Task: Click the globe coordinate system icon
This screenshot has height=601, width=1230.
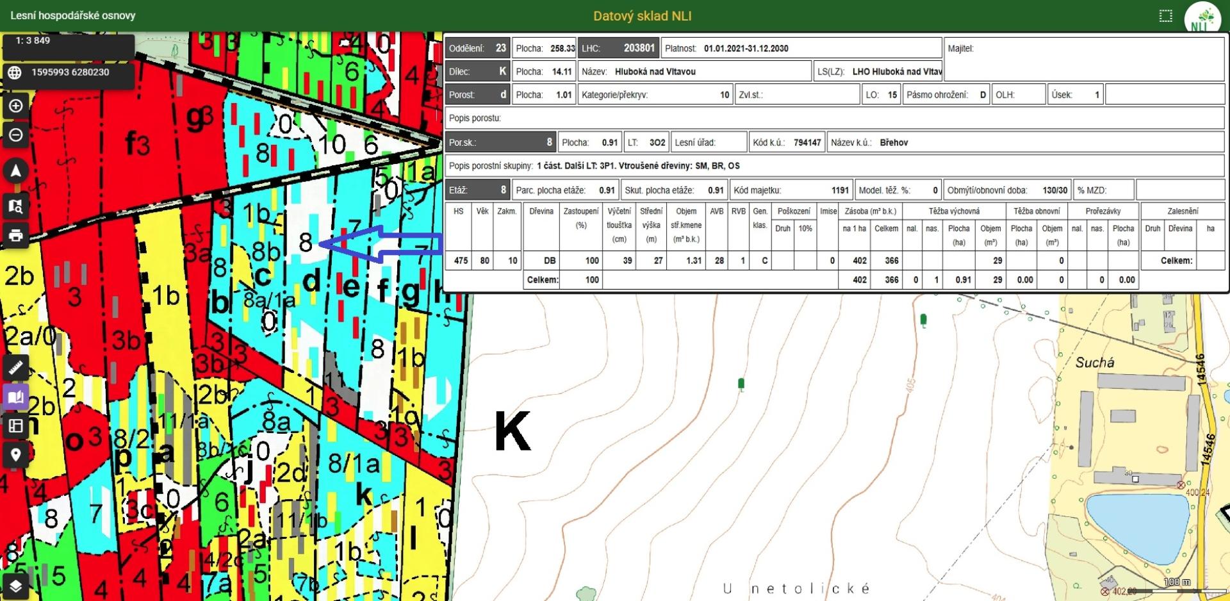Action: click(x=15, y=73)
